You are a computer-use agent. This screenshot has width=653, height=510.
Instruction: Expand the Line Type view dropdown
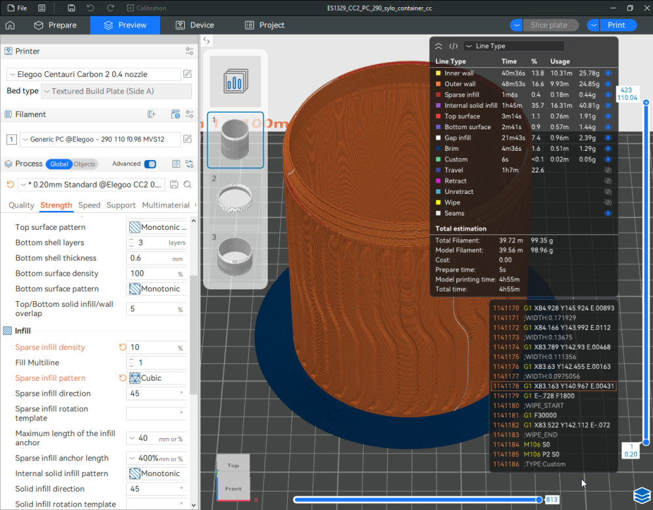pyautogui.click(x=513, y=46)
